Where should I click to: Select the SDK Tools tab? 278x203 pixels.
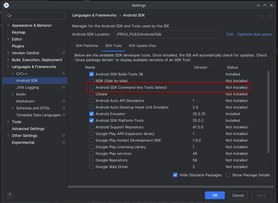point(113,46)
